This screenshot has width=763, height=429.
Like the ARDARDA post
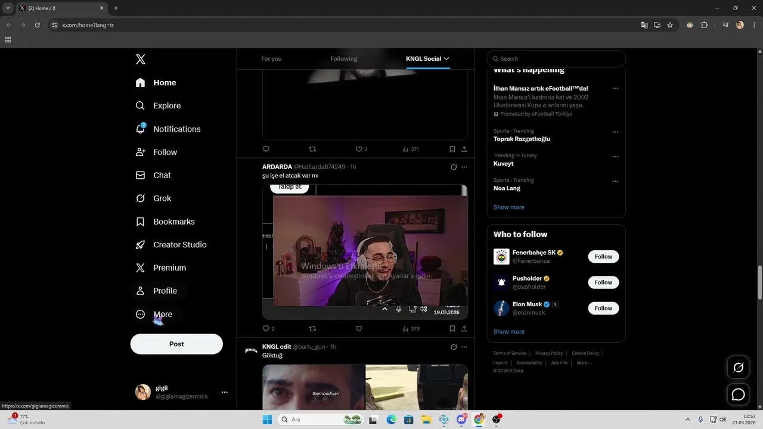point(359,328)
